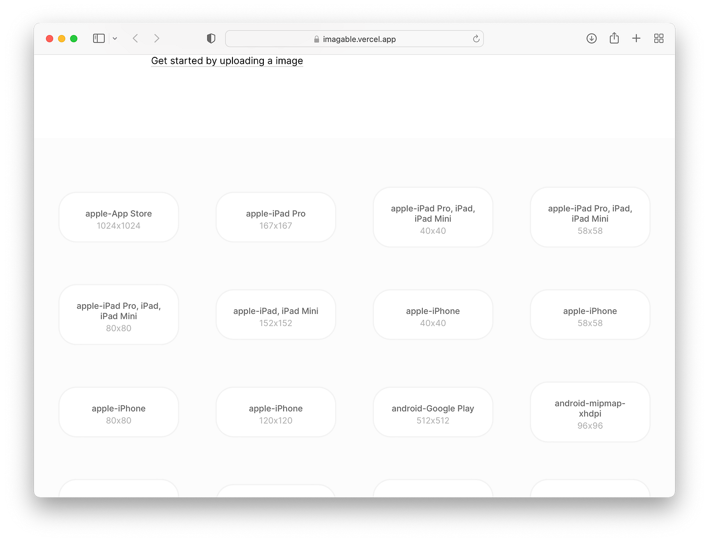Image resolution: width=709 pixels, height=542 pixels.
Task: Select the apple-iPad Pro 167x167 card
Action: 276,217
